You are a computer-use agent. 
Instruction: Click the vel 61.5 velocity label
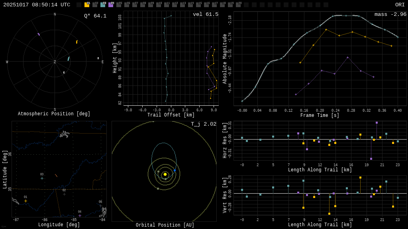(206, 14)
